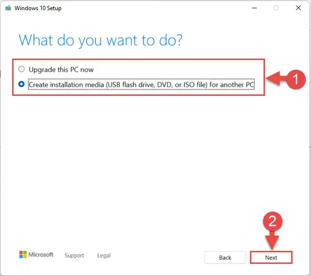
Task: Click the Windows 10 Setup title bar icon
Action: 8,8
